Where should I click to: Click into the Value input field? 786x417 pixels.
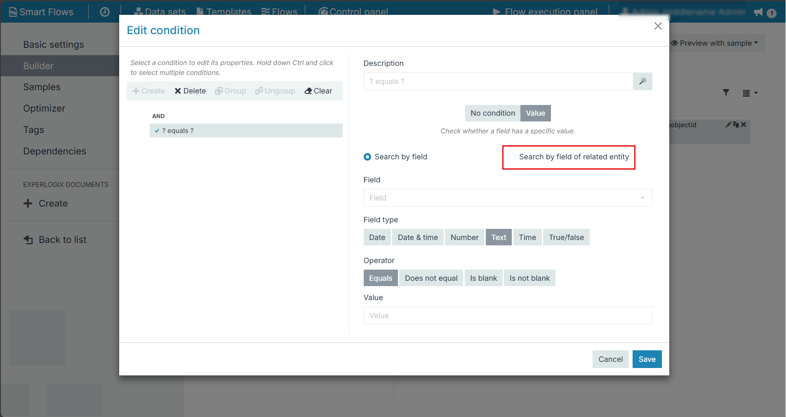(x=507, y=316)
